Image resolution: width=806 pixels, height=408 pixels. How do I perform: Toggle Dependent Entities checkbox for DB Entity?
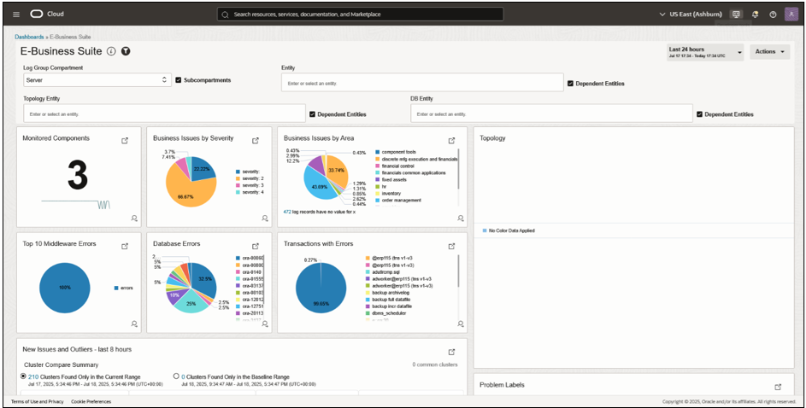click(x=700, y=114)
